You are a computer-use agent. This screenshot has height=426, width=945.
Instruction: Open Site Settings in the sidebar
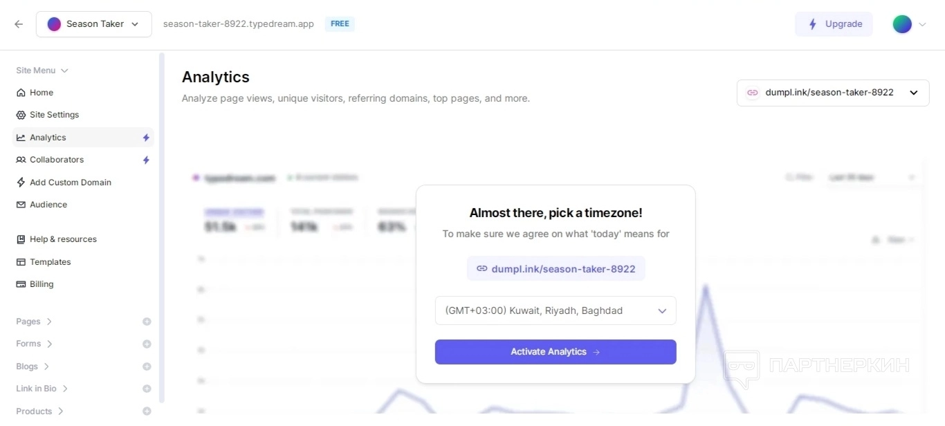pyautogui.click(x=54, y=115)
